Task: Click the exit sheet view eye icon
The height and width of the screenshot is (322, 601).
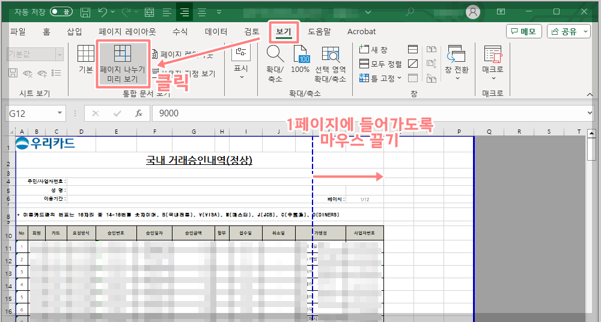Action: point(28,73)
